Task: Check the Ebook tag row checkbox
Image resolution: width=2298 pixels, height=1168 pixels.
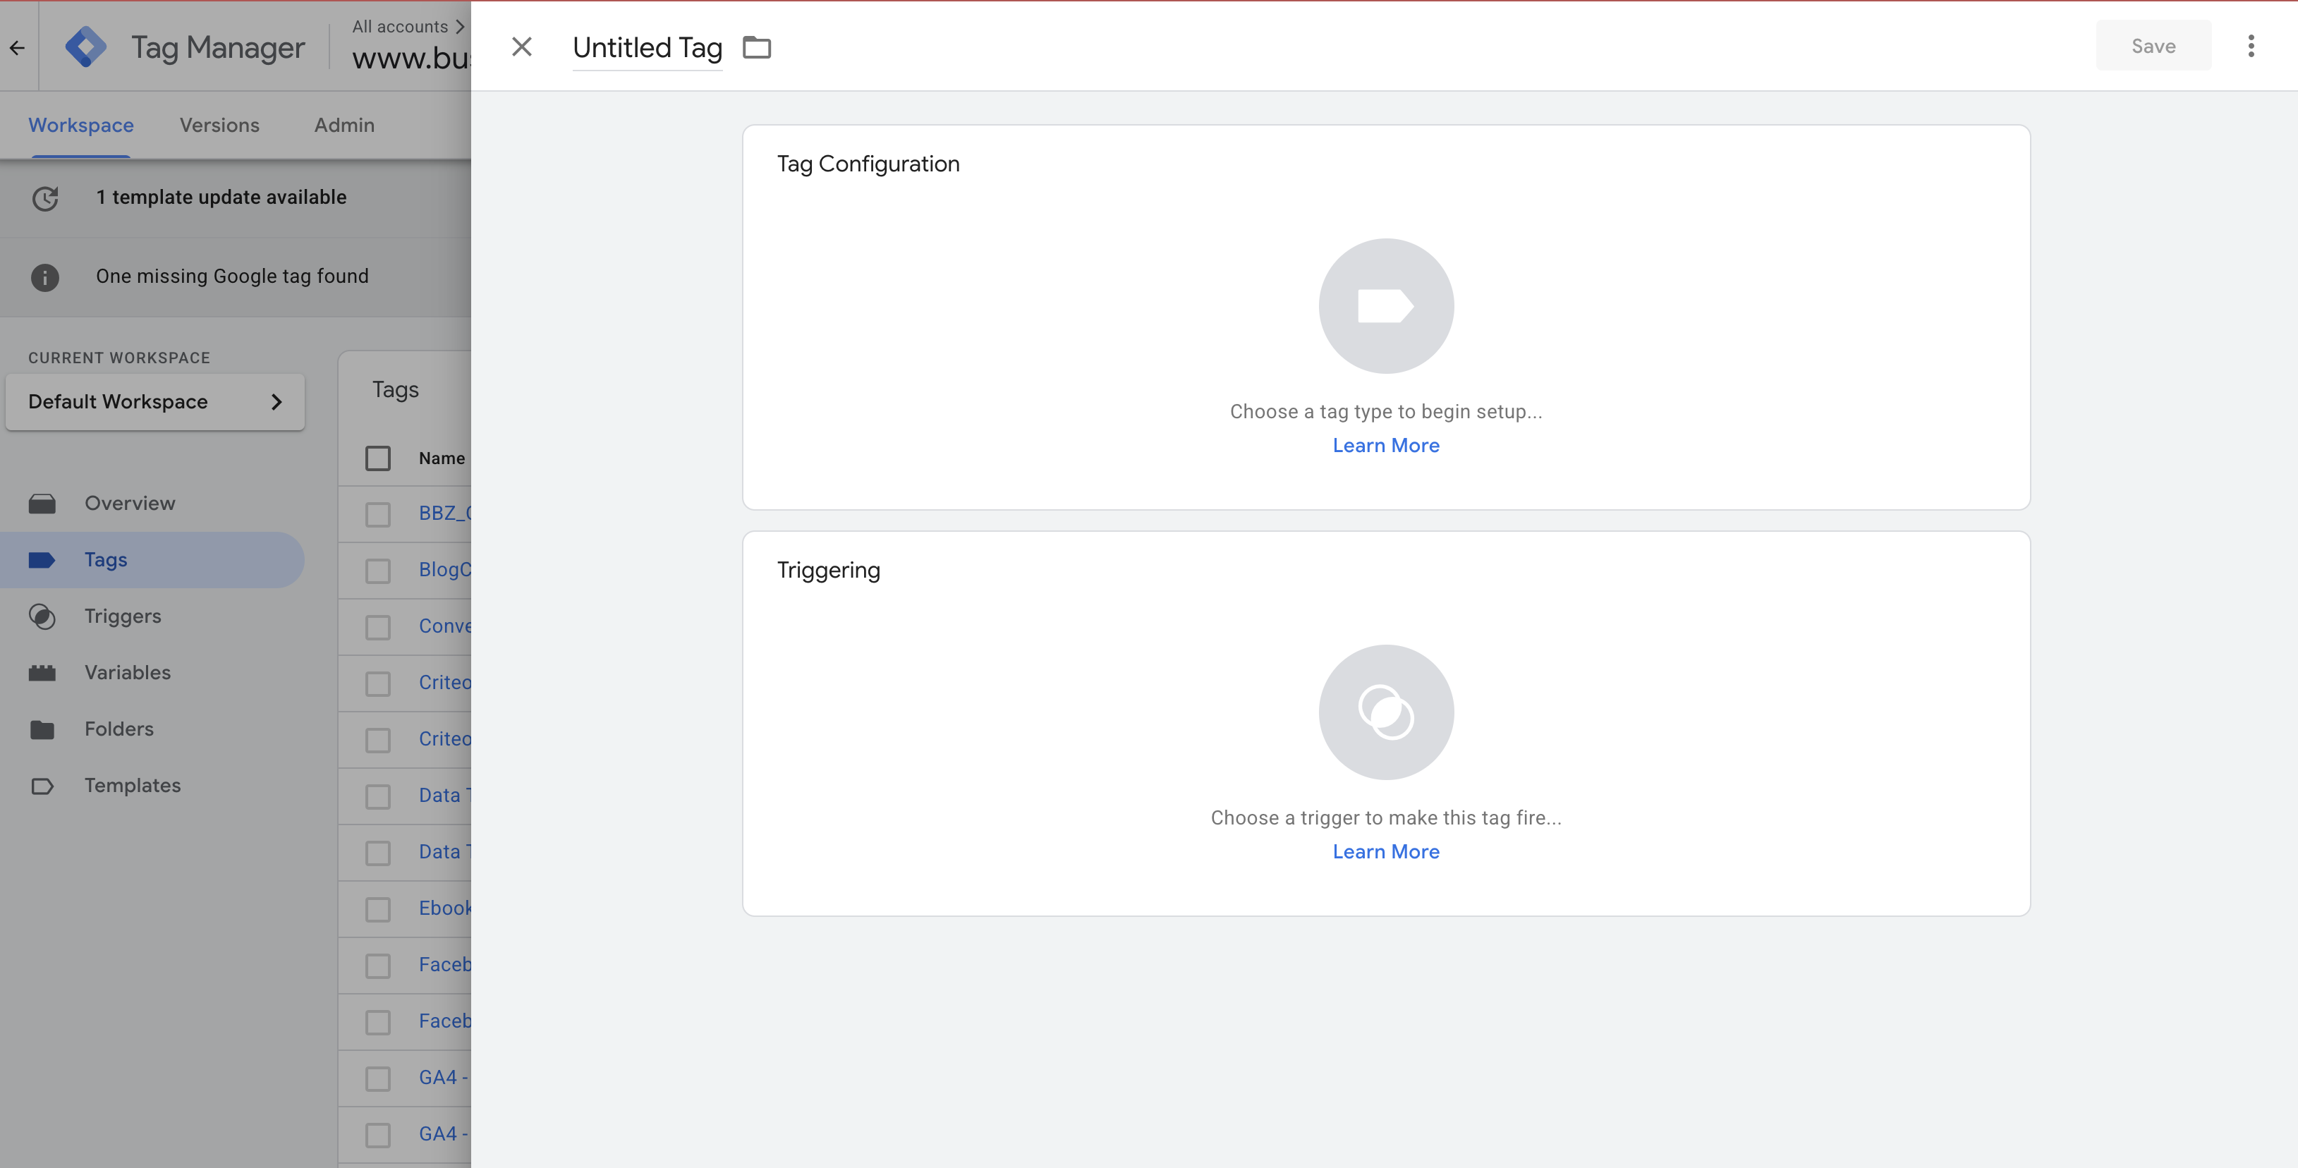Action: (378, 909)
